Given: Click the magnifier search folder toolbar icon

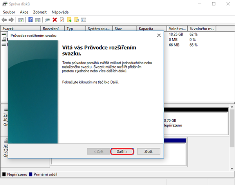Looking at the screenshot, I should coord(76,20).
